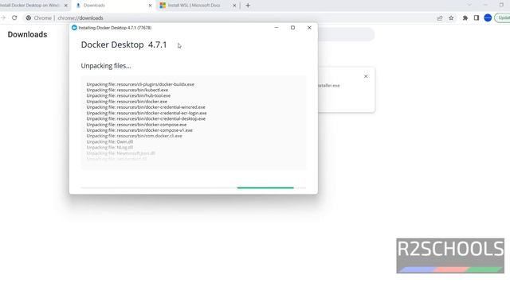
Task: Select the hub-tool.exe log line
Action: pos(128,95)
